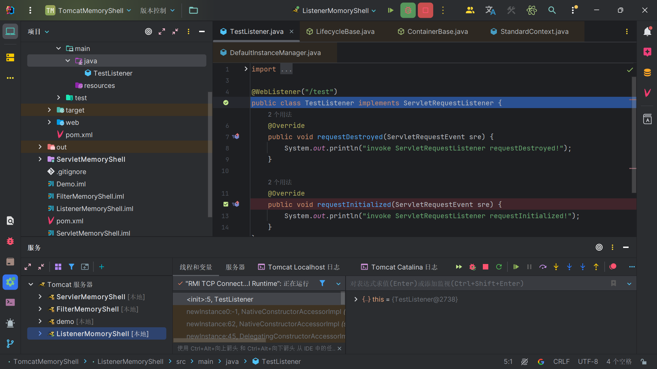Toggle breakpoint at line 5 class declaration
This screenshot has width=657, height=369.
pos(226,103)
